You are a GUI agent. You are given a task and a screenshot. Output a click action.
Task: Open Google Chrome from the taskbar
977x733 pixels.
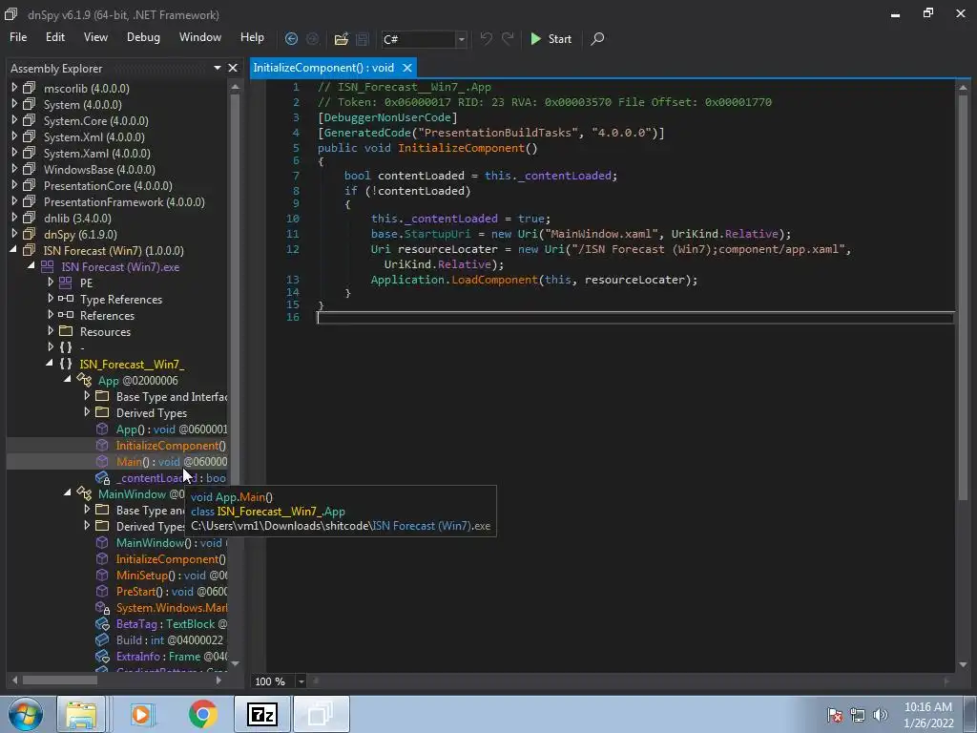tap(202, 714)
